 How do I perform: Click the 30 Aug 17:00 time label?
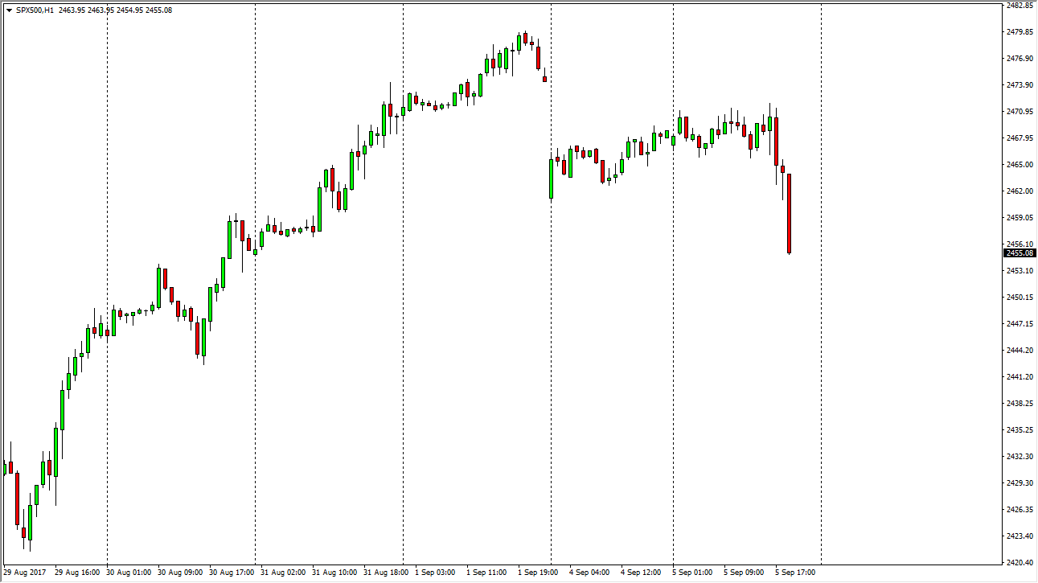[x=232, y=573]
